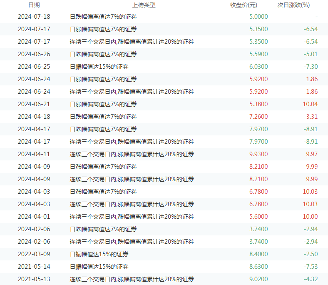Select the closing price 6.0300
Viewport: 328px width, 285px height.
[x=258, y=67]
